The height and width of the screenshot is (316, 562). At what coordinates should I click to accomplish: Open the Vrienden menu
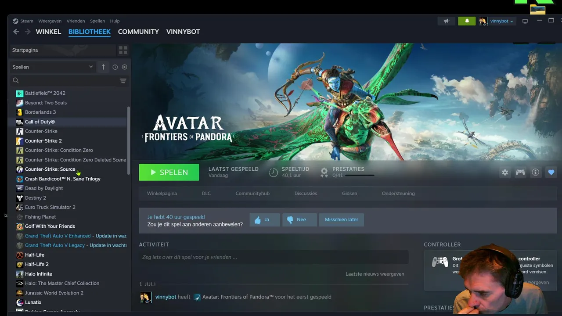76,21
